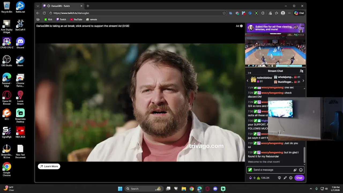The image size is (343, 193).
Task: Collapse the Stream Chat panel arrow
Action: pos(249,73)
